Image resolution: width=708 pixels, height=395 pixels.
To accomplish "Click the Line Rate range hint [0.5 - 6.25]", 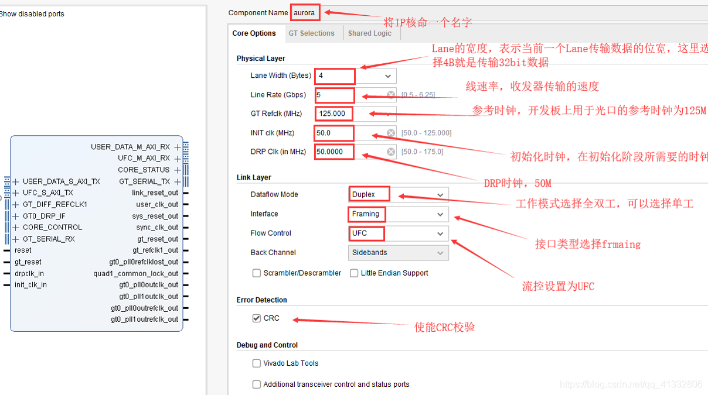I will [x=418, y=95].
